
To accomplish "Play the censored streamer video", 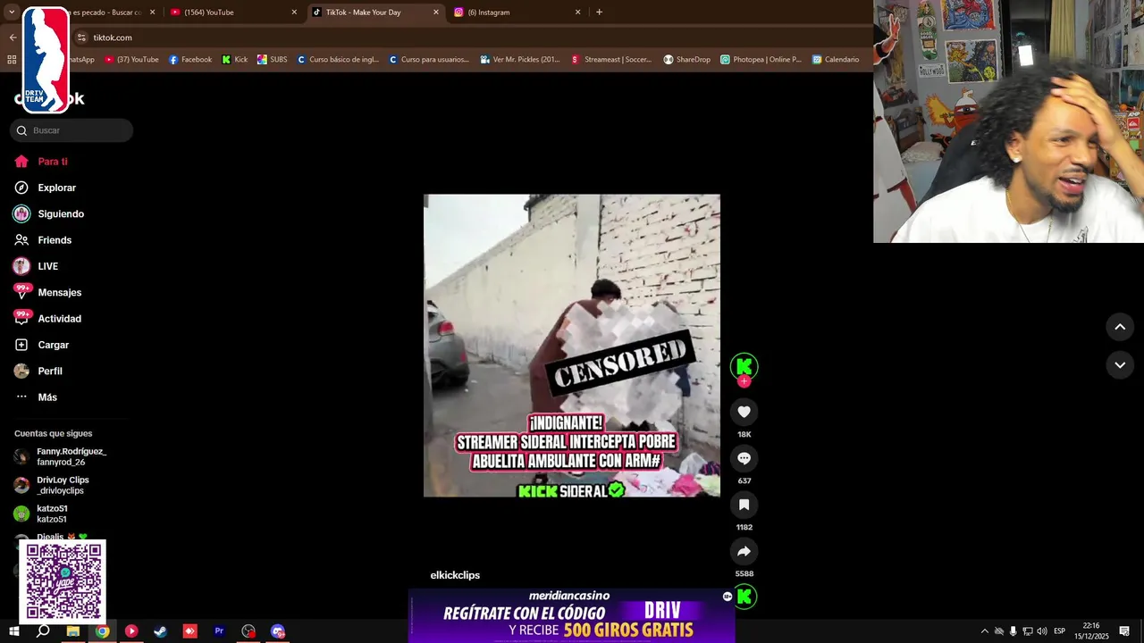I will tap(572, 346).
